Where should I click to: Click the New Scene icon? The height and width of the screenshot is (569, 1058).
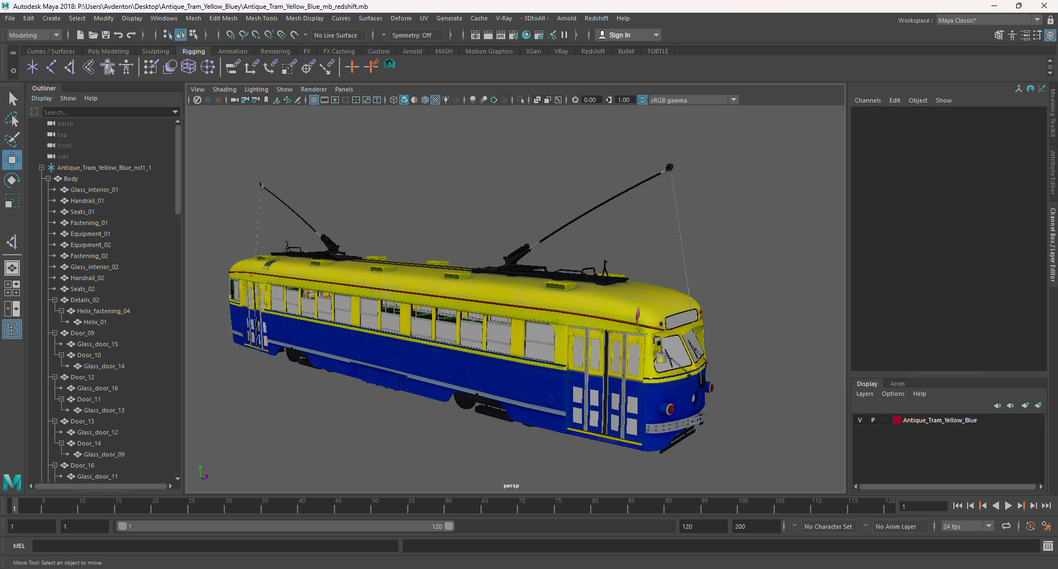80,35
